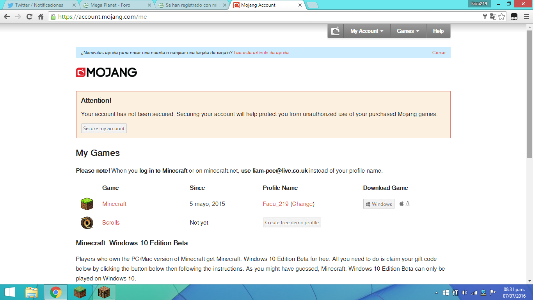Open the browser home page icon
The image size is (533, 300).
tap(41, 17)
